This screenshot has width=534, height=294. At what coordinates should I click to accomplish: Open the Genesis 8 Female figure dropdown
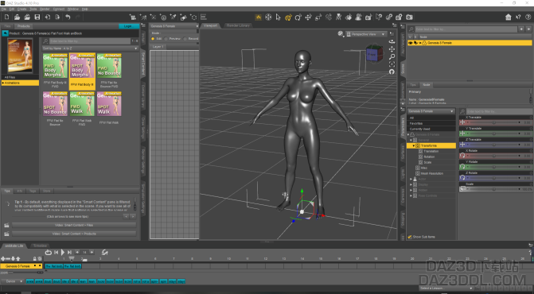coord(174,26)
